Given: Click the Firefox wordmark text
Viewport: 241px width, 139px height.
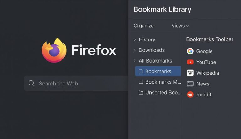Looking at the screenshot, I should pyautogui.click(x=94, y=50).
